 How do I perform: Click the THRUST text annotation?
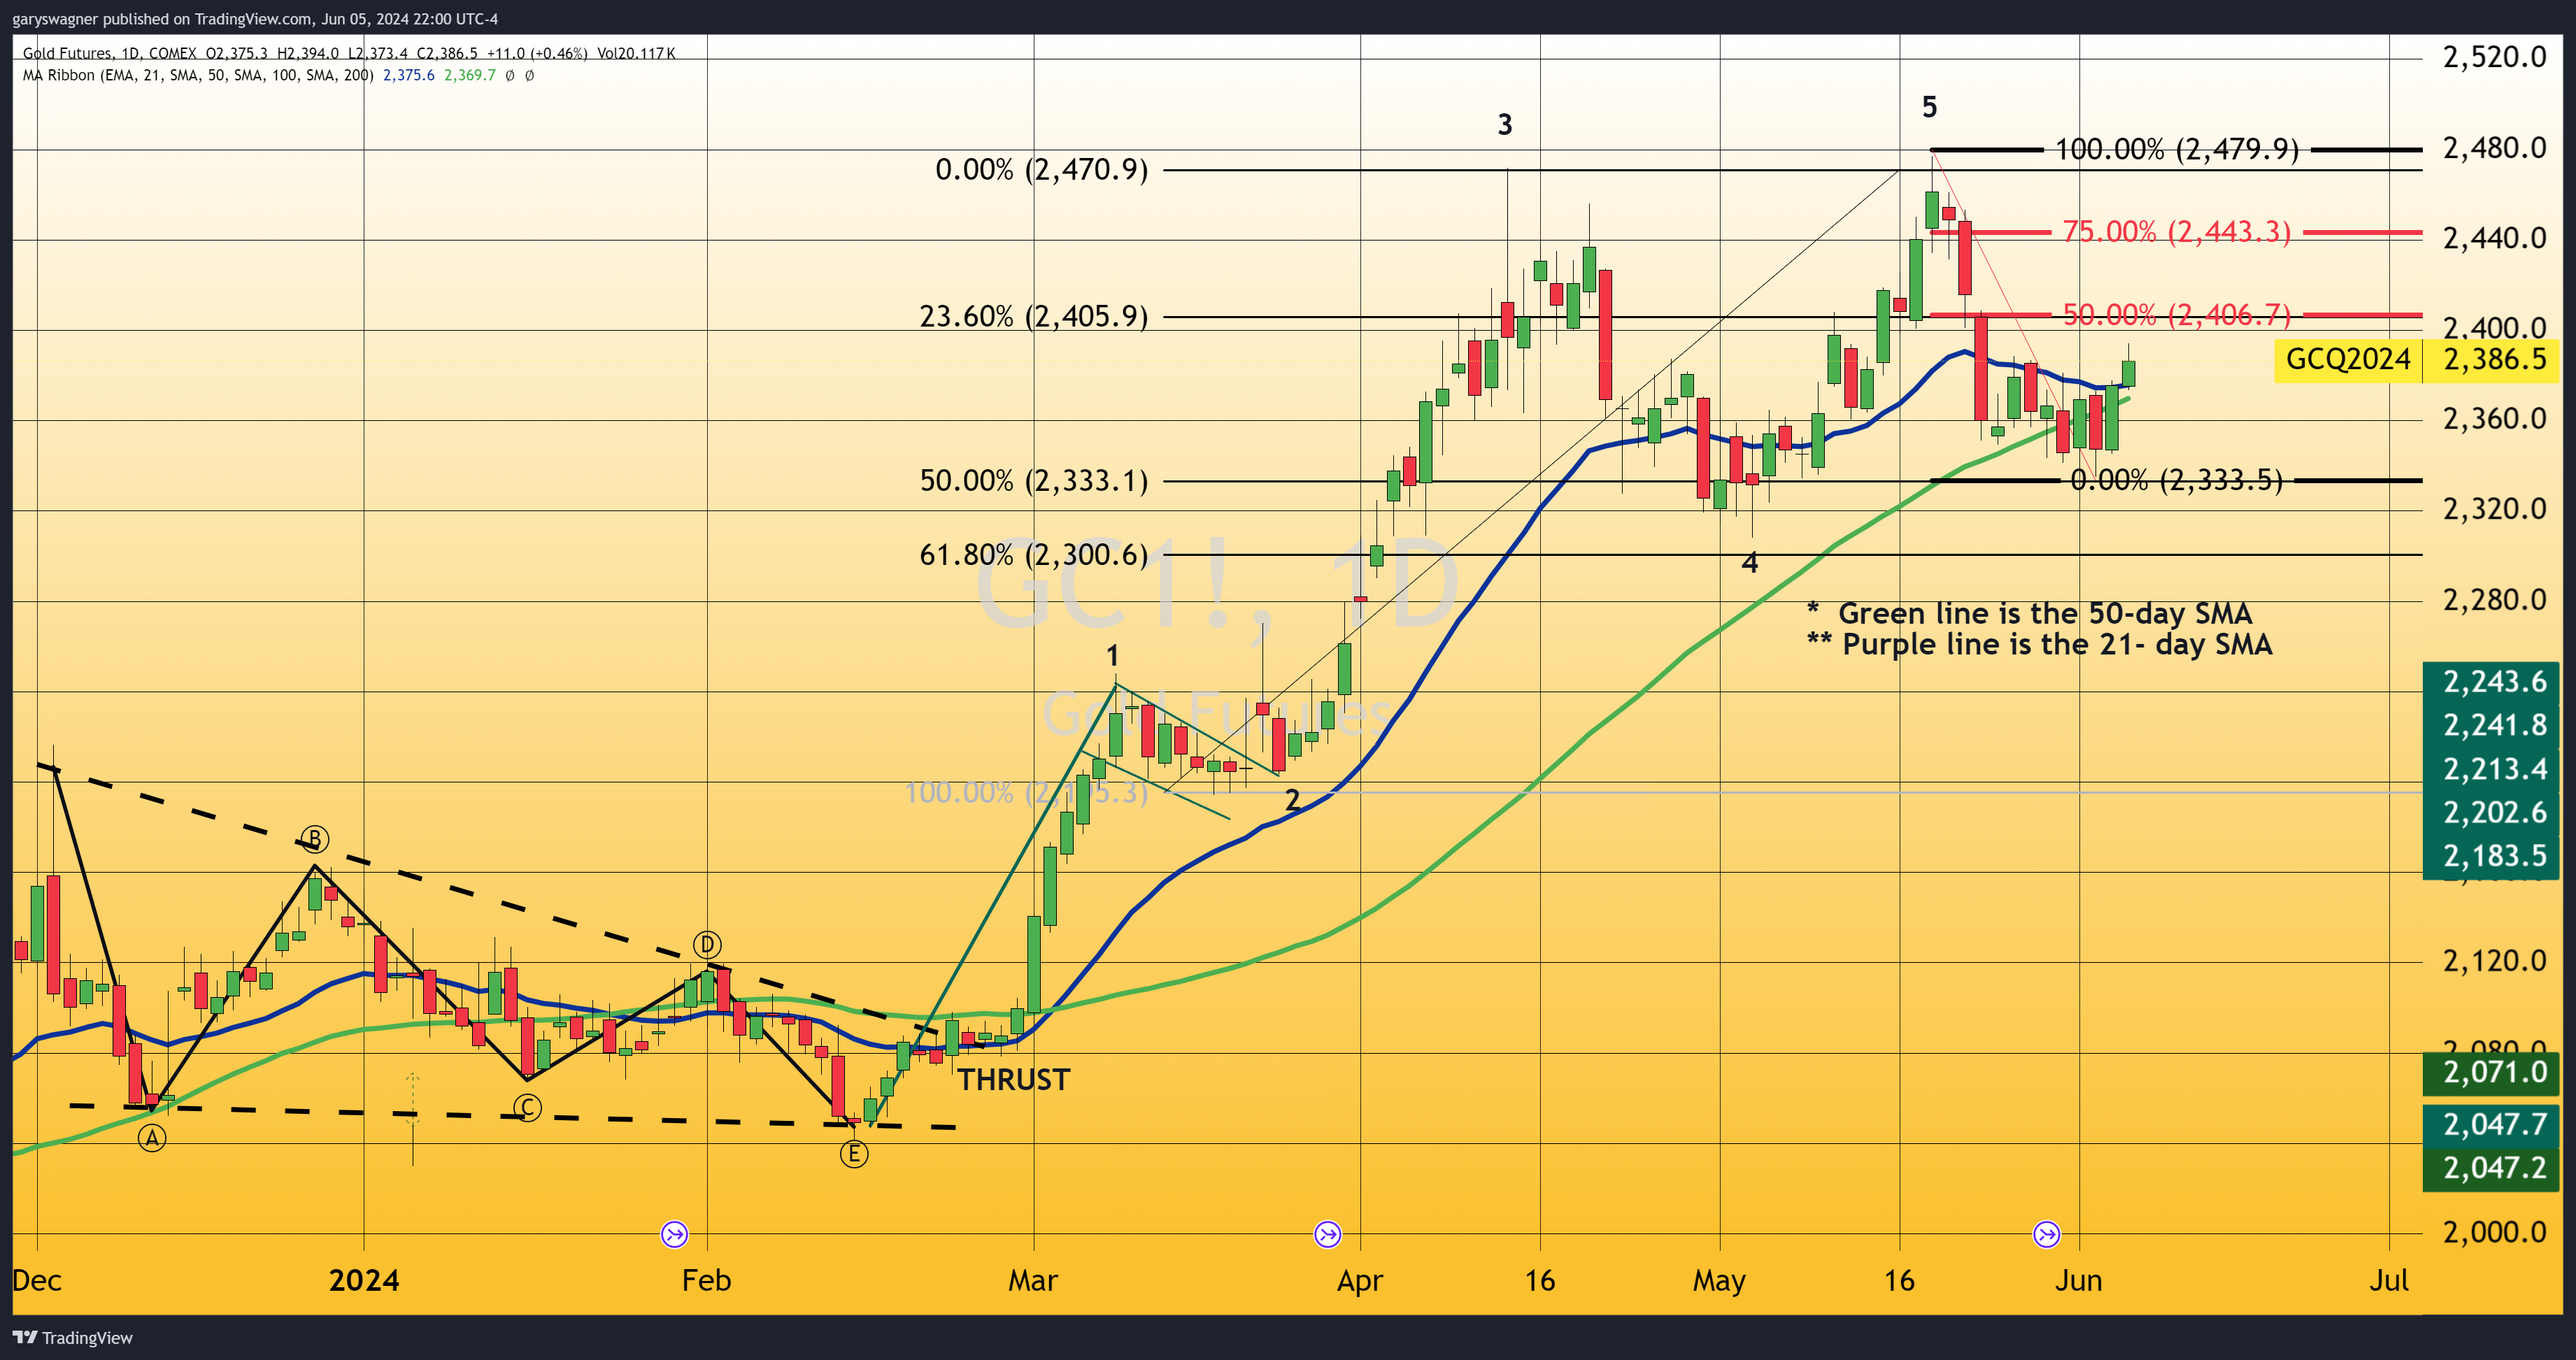(1013, 1080)
